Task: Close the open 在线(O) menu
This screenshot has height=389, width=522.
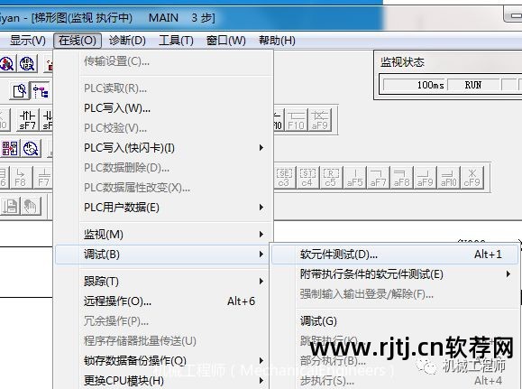Action: (78, 41)
